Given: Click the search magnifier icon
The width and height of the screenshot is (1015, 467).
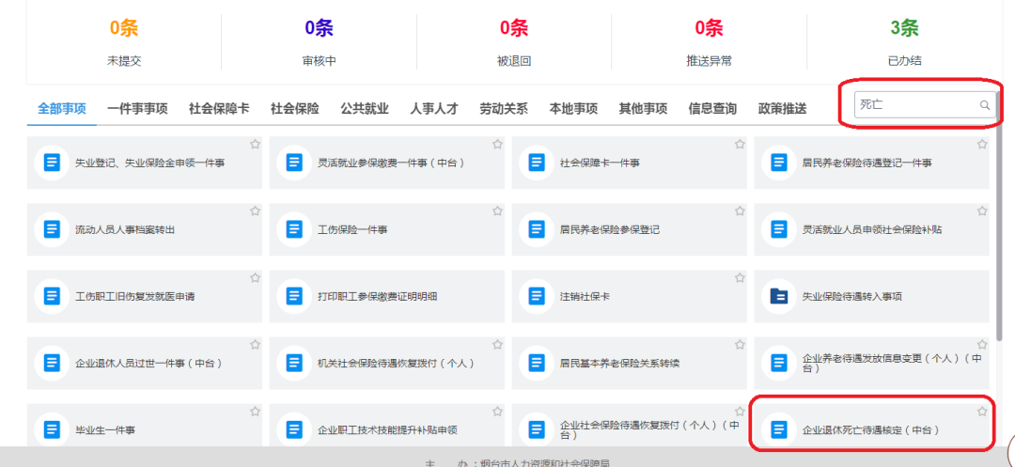Looking at the screenshot, I should [x=984, y=105].
